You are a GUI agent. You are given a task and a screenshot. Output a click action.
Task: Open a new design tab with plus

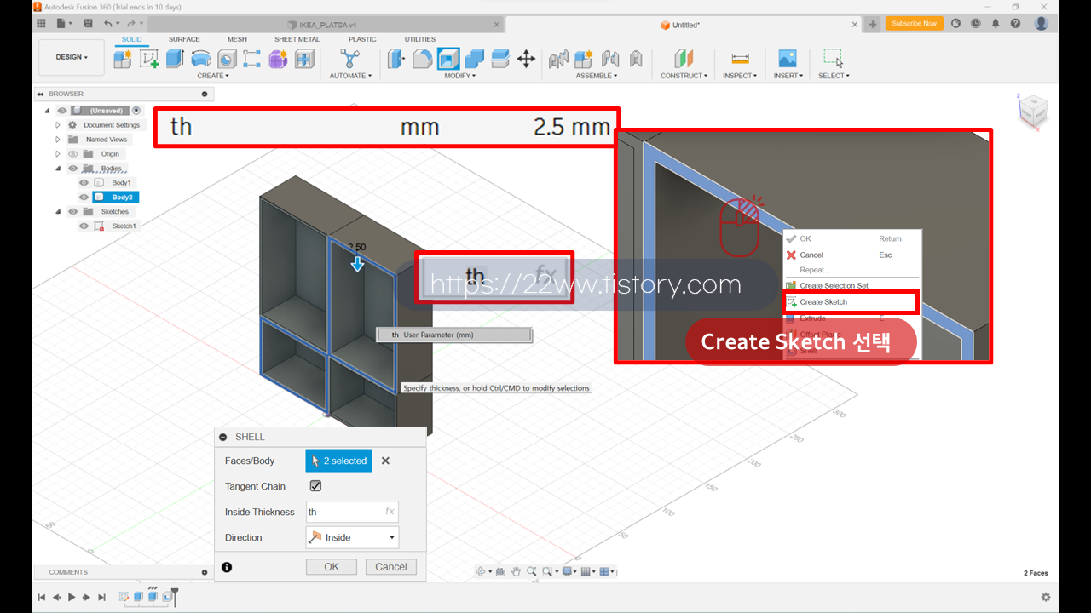tap(872, 24)
